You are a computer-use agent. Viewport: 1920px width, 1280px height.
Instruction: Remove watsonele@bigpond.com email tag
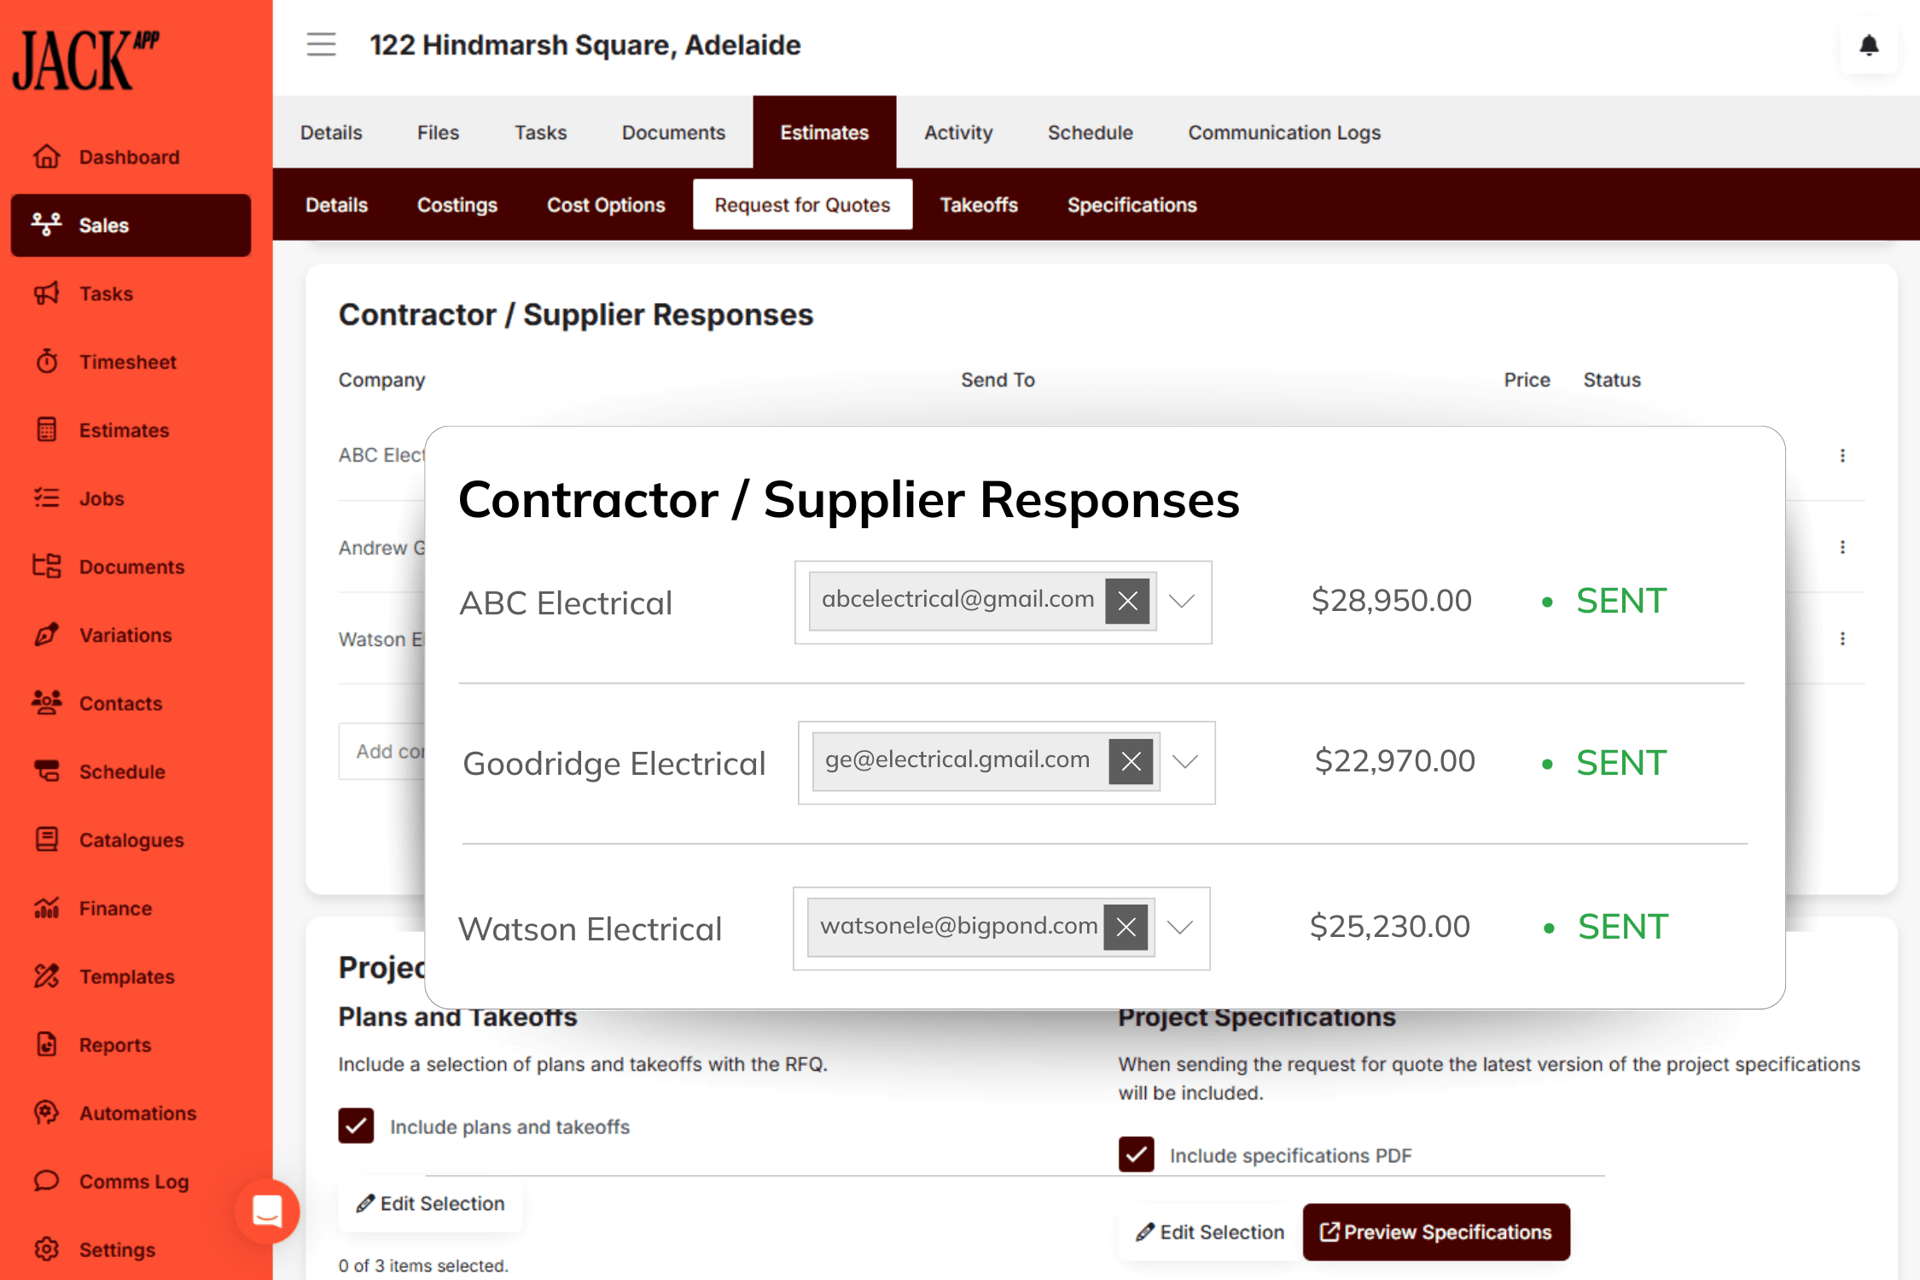[x=1126, y=928]
